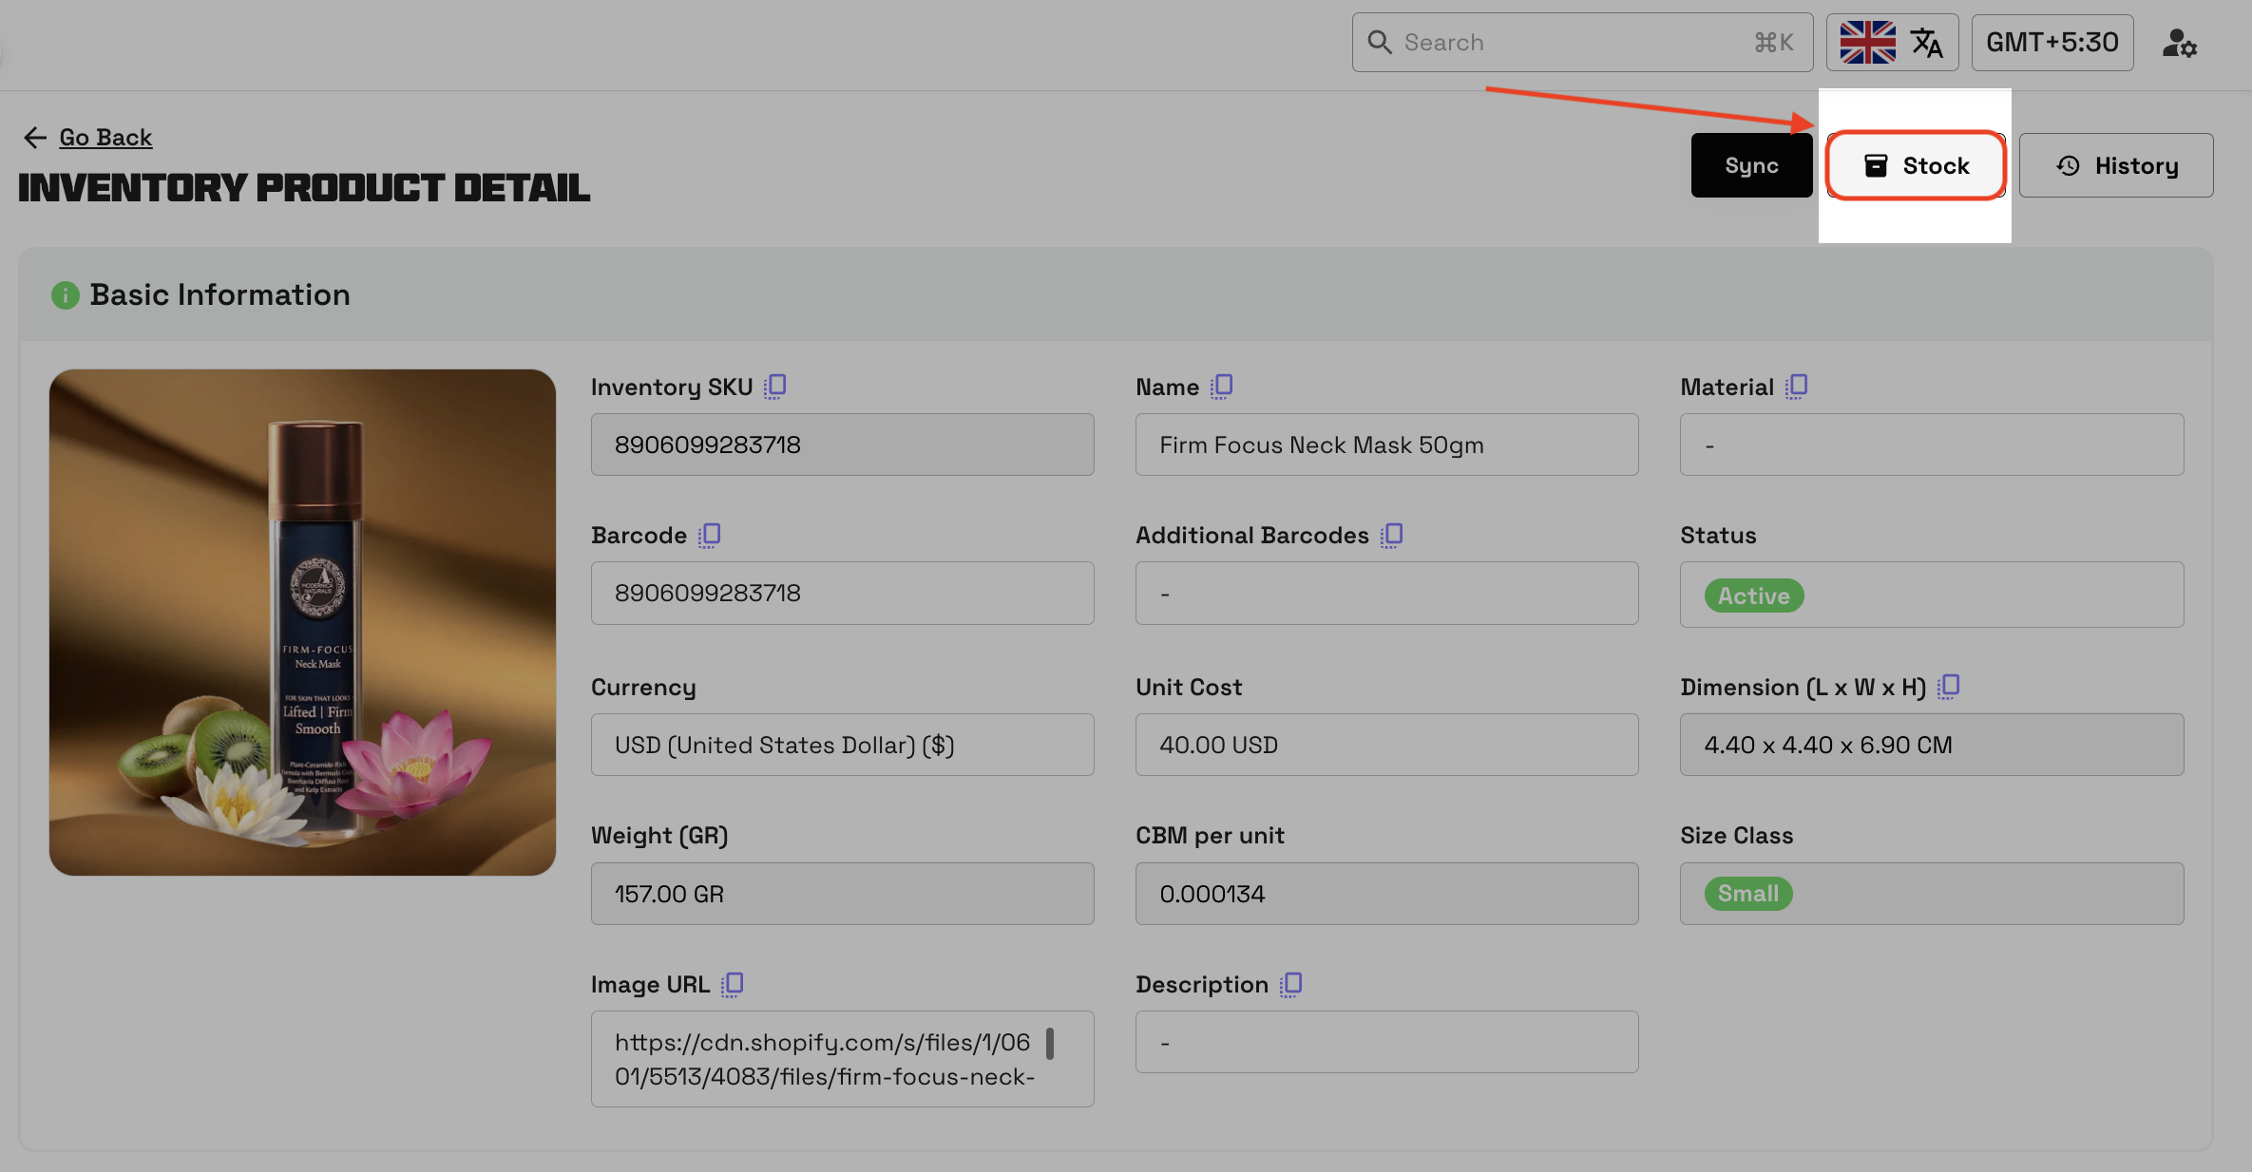Copy the Image URL
2252x1172 pixels.
pos(732,984)
